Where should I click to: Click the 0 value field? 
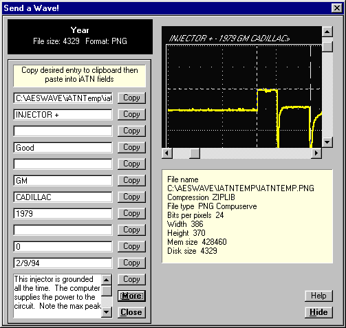[x=63, y=247]
